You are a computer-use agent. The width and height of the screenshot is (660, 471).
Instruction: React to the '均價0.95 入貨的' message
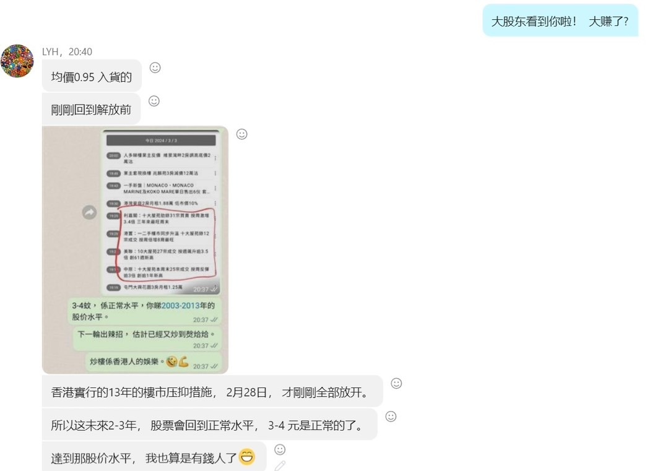[155, 67]
